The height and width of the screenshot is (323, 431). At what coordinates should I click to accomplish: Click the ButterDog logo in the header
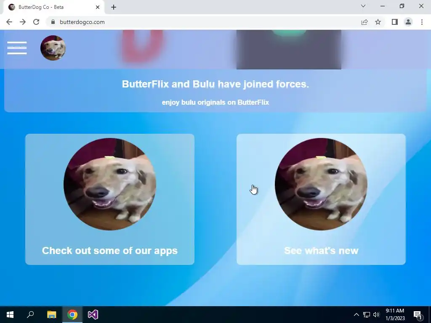pos(53,48)
